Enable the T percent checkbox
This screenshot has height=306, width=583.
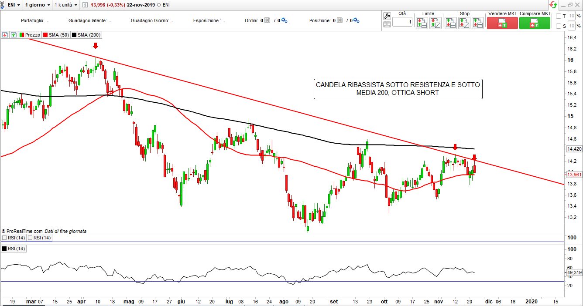pyautogui.click(x=559, y=16)
